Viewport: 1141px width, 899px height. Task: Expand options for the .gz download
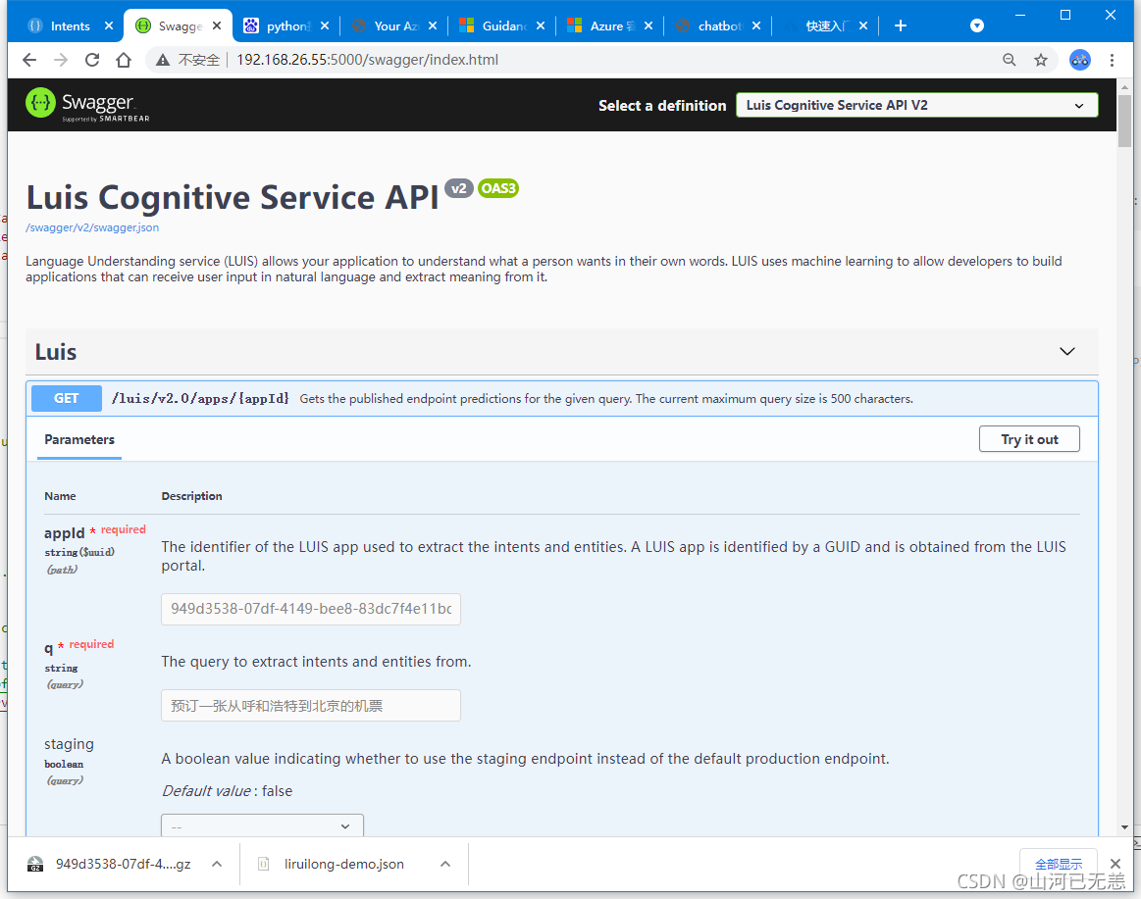pos(217,864)
